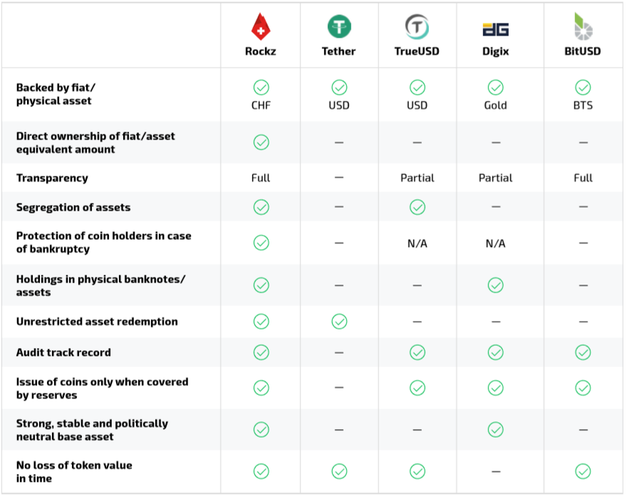The height and width of the screenshot is (496, 627).
Task: Click the Gold label under Digix
Action: pos(495,105)
